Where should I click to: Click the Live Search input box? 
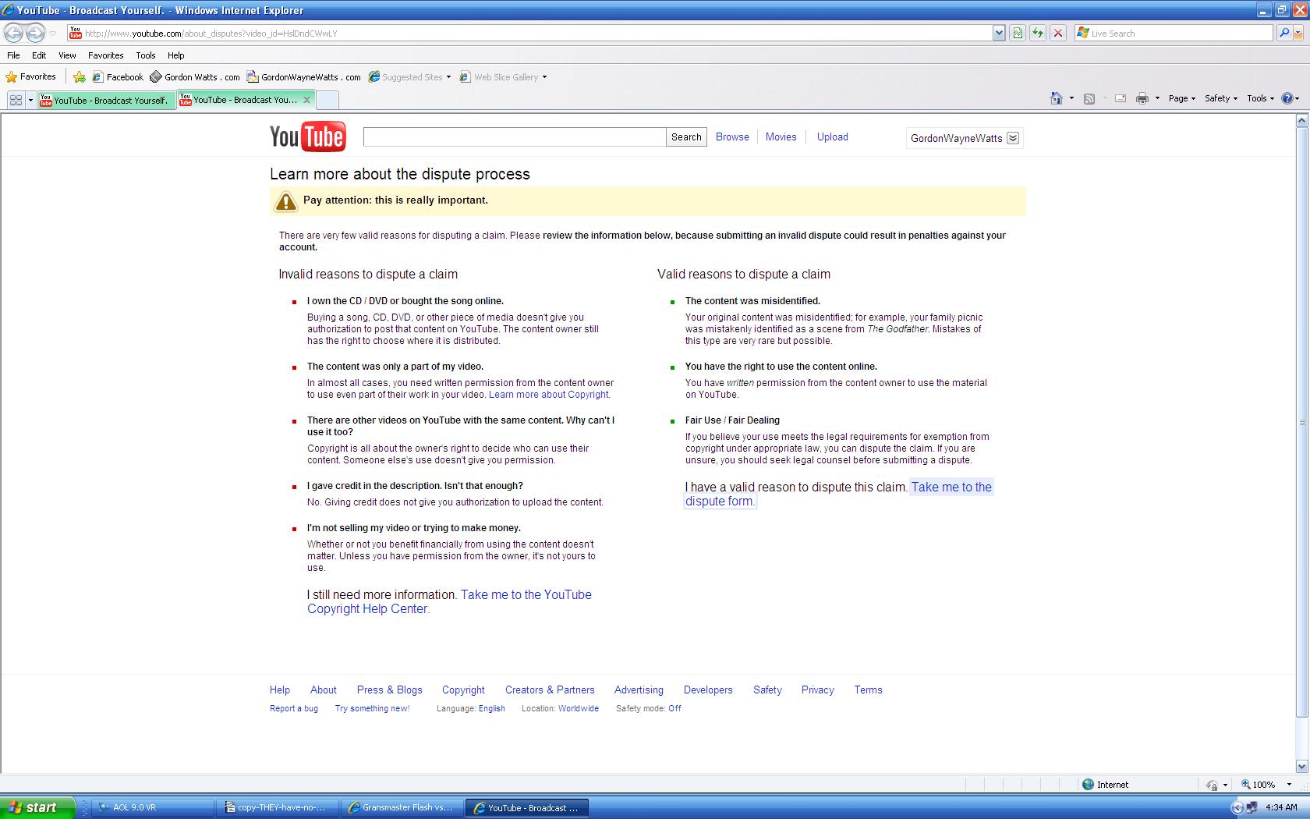1174,34
